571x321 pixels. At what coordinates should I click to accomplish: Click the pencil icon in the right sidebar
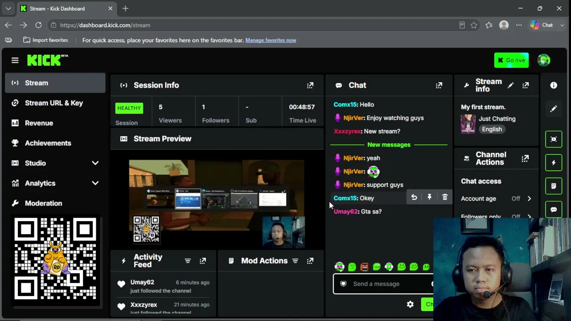point(554,109)
